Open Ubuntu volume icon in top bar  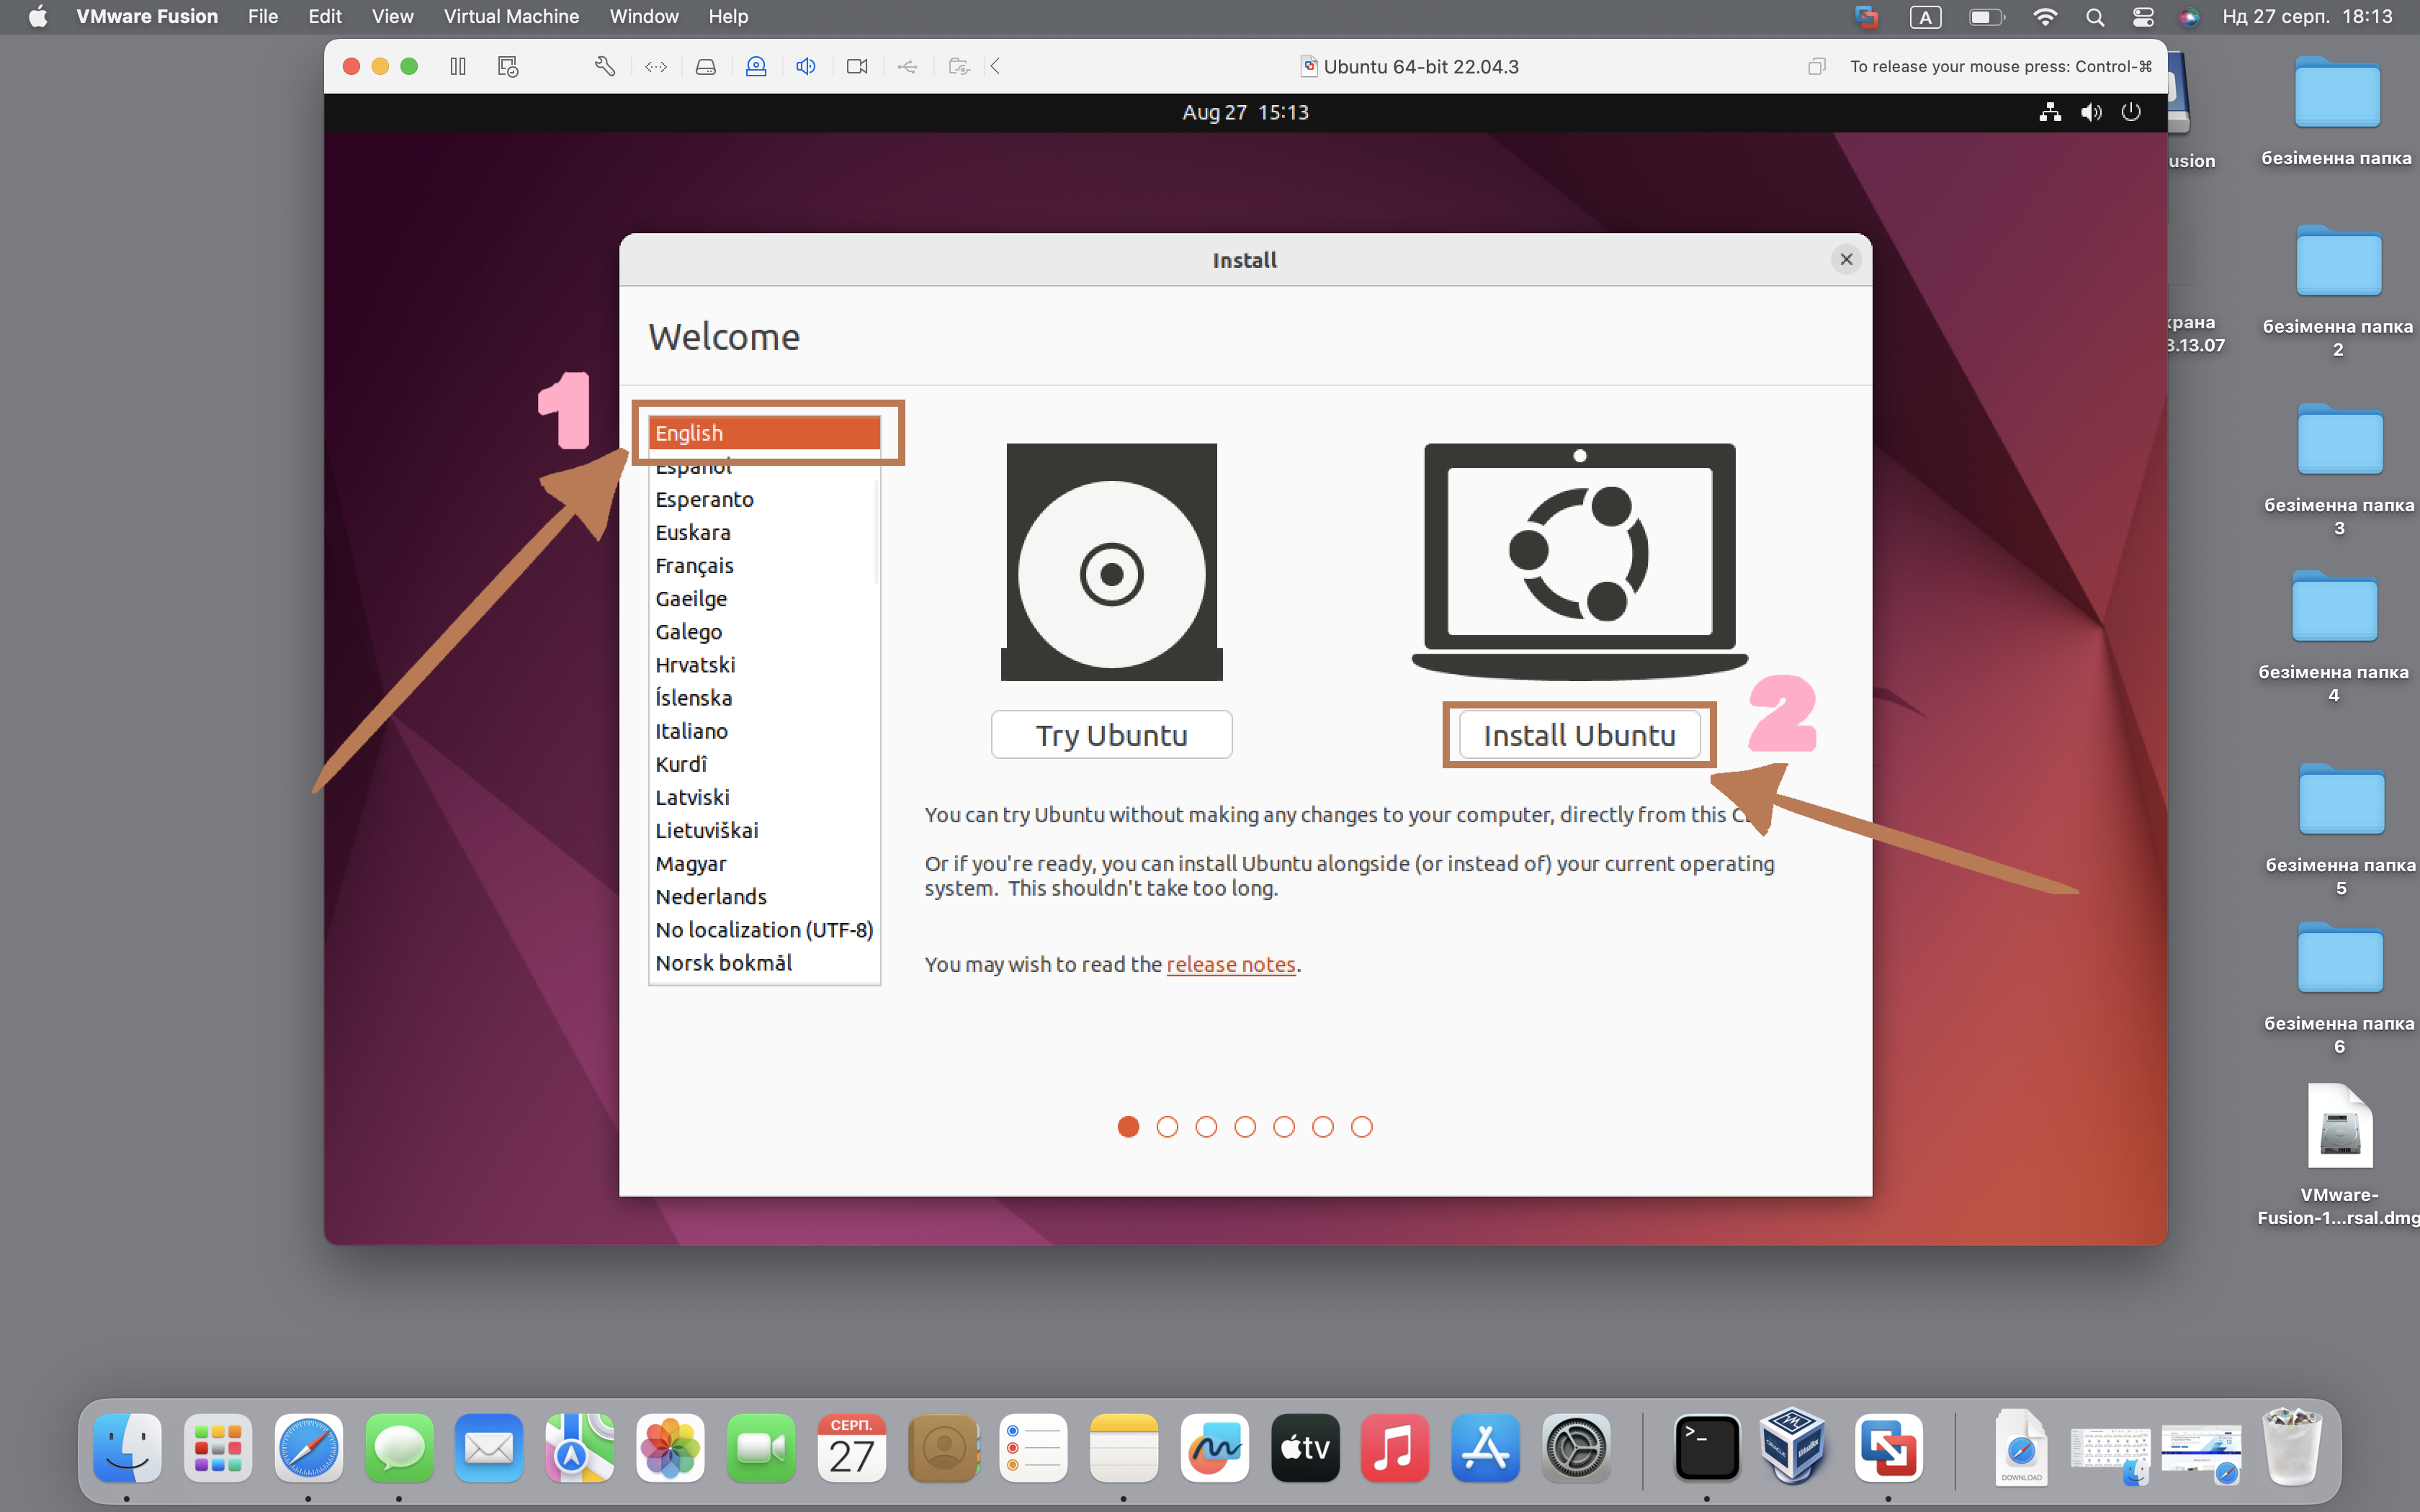pos(2091,112)
